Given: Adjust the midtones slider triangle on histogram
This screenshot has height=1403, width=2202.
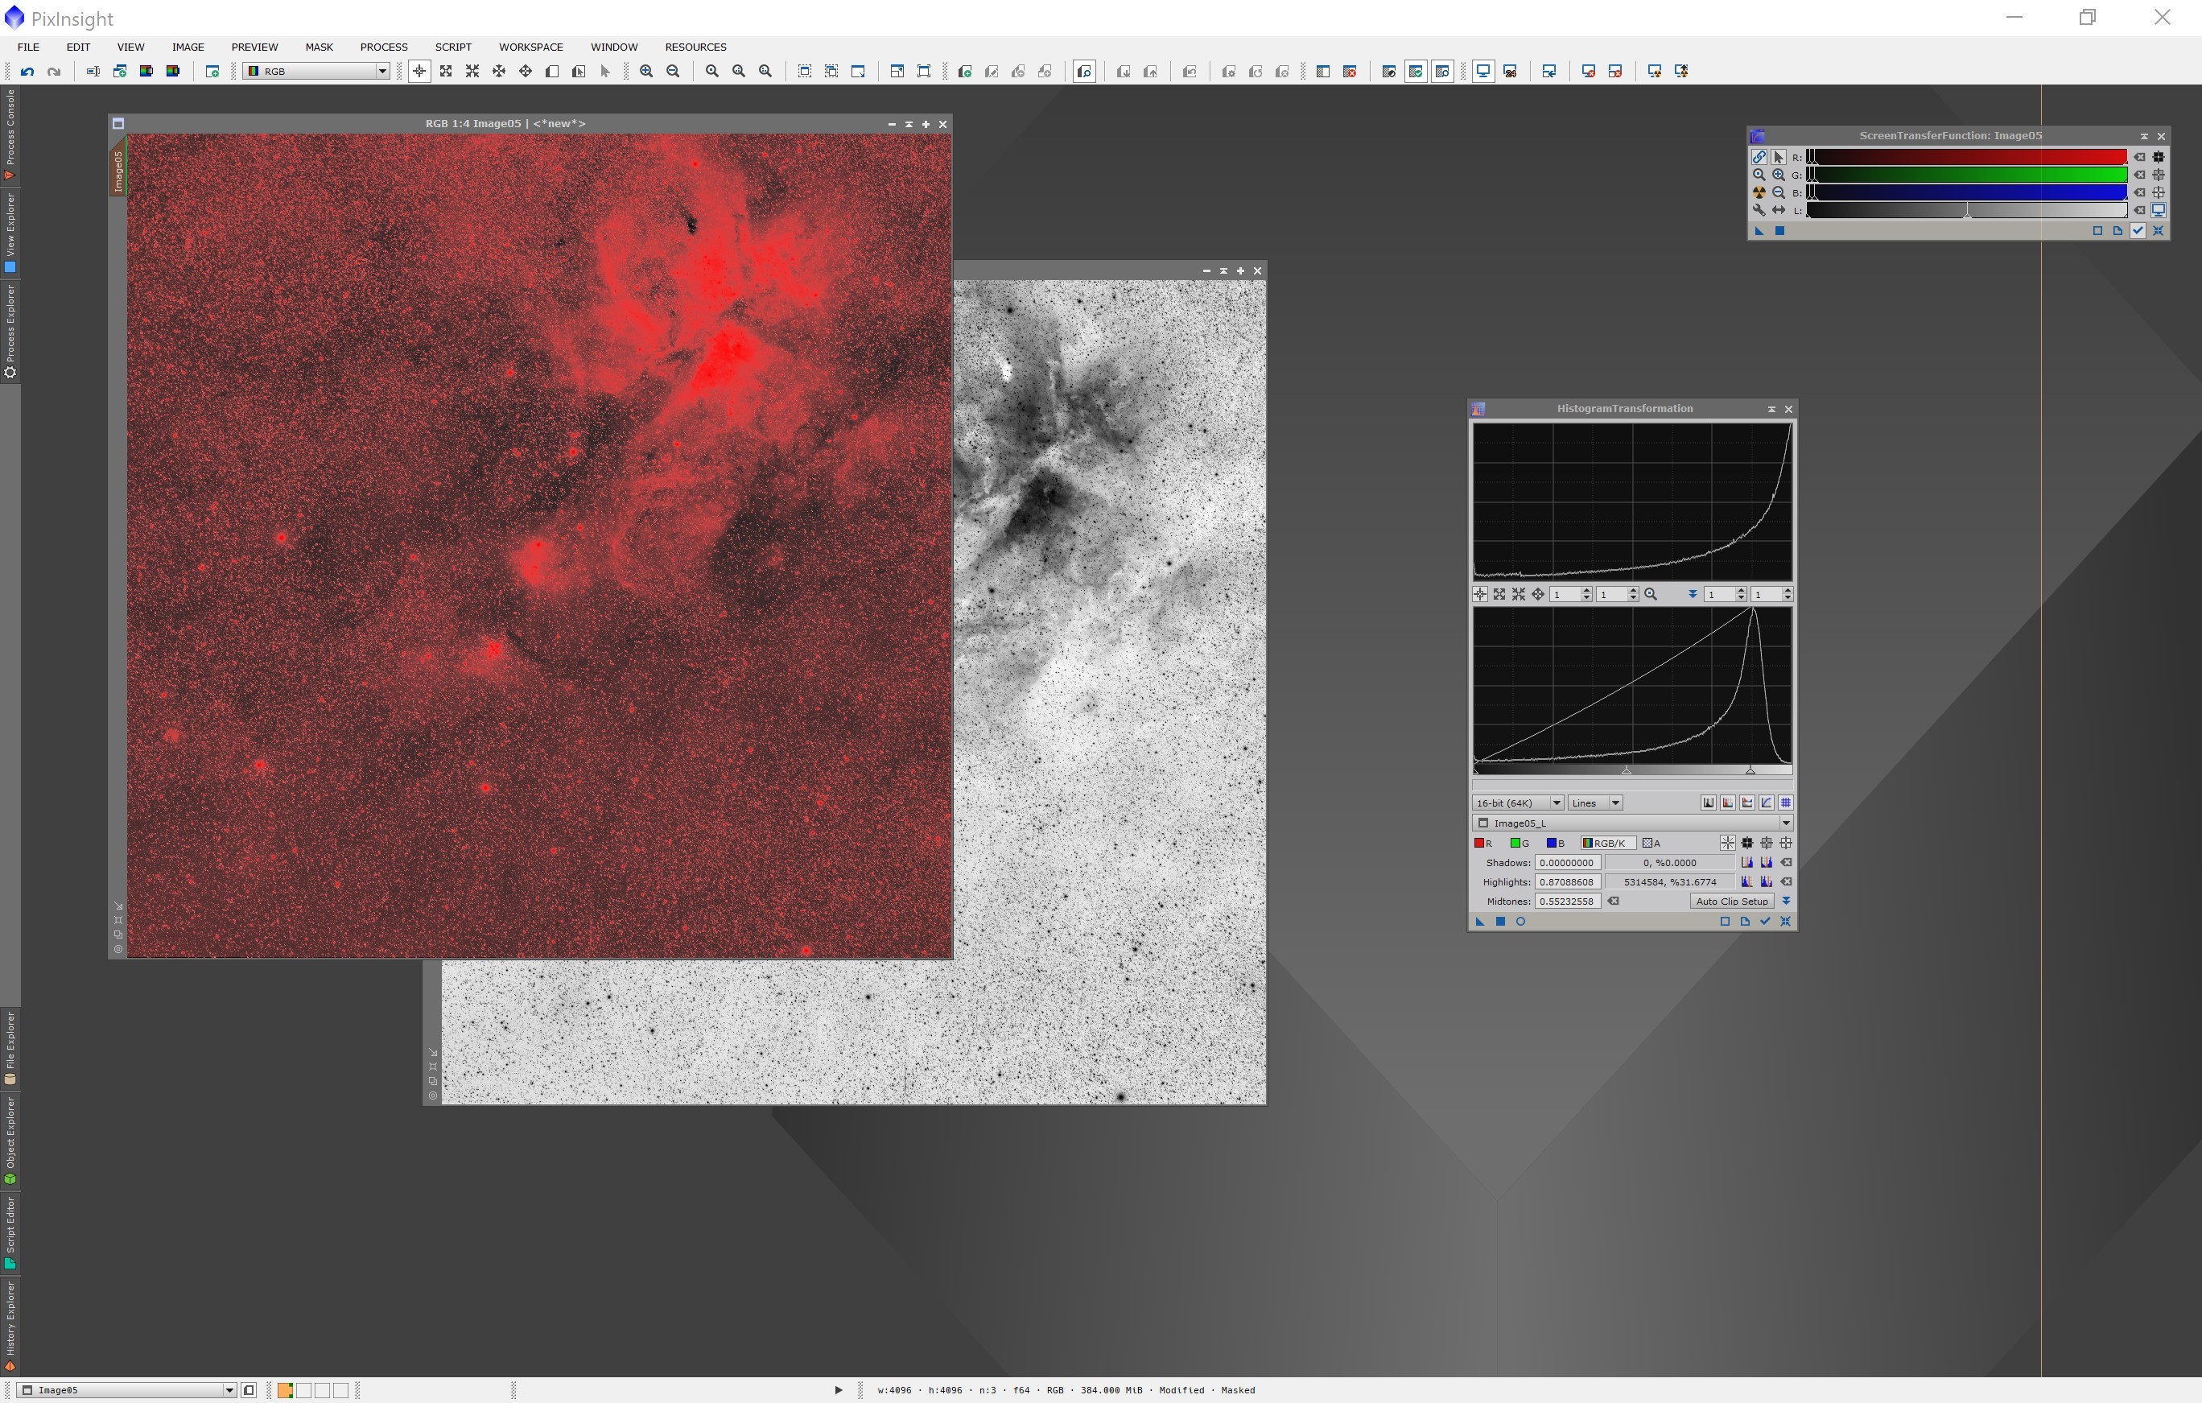Looking at the screenshot, I should (1626, 771).
